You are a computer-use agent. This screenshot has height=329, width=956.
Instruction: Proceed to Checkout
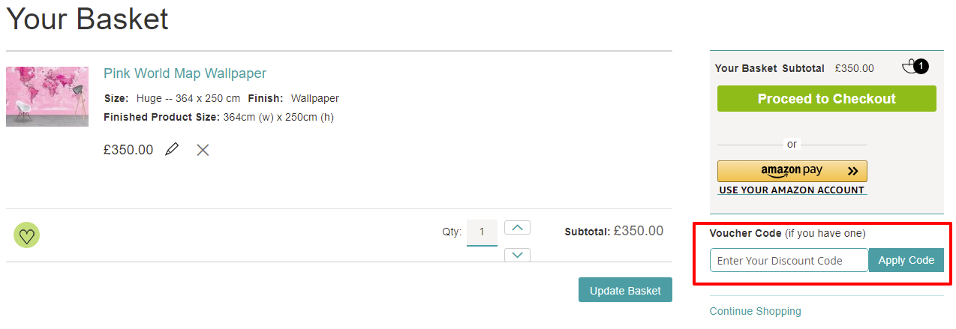click(826, 99)
